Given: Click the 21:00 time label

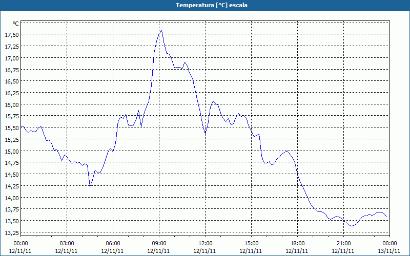Looking at the screenshot, I should (x=343, y=244).
